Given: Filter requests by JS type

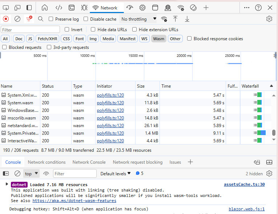Looking at the screenshot, I should coord(30,39).
